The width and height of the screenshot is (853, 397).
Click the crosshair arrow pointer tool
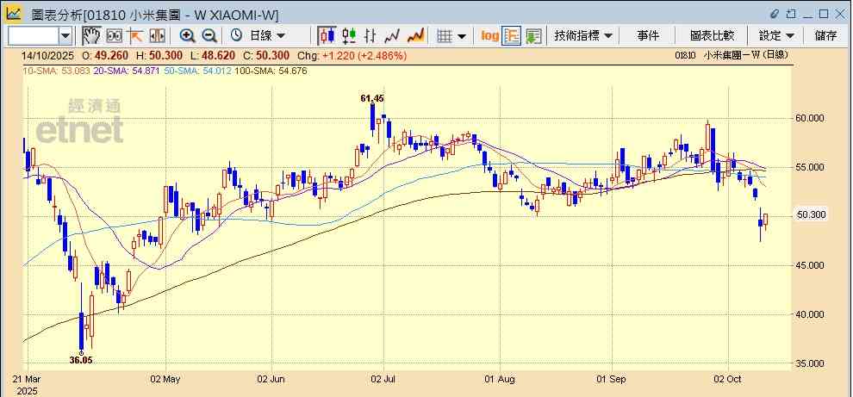(x=135, y=35)
